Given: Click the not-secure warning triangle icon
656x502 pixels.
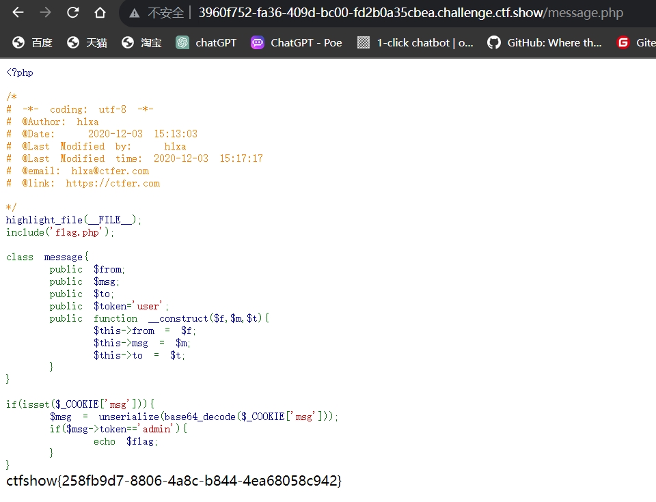Looking at the screenshot, I should (x=135, y=14).
